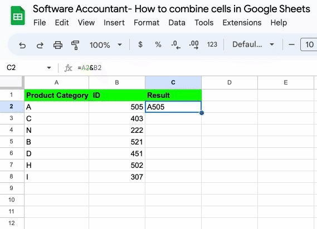This screenshot has width=317, height=229.
Task: Click increase decimal places icon
Action: 194,45
